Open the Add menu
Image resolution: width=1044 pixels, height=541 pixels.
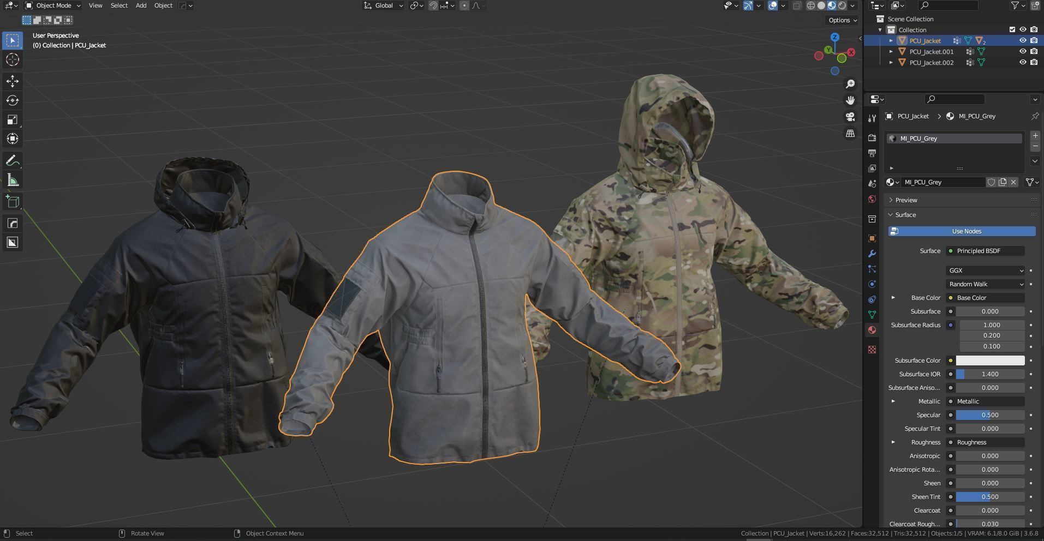point(141,5)
